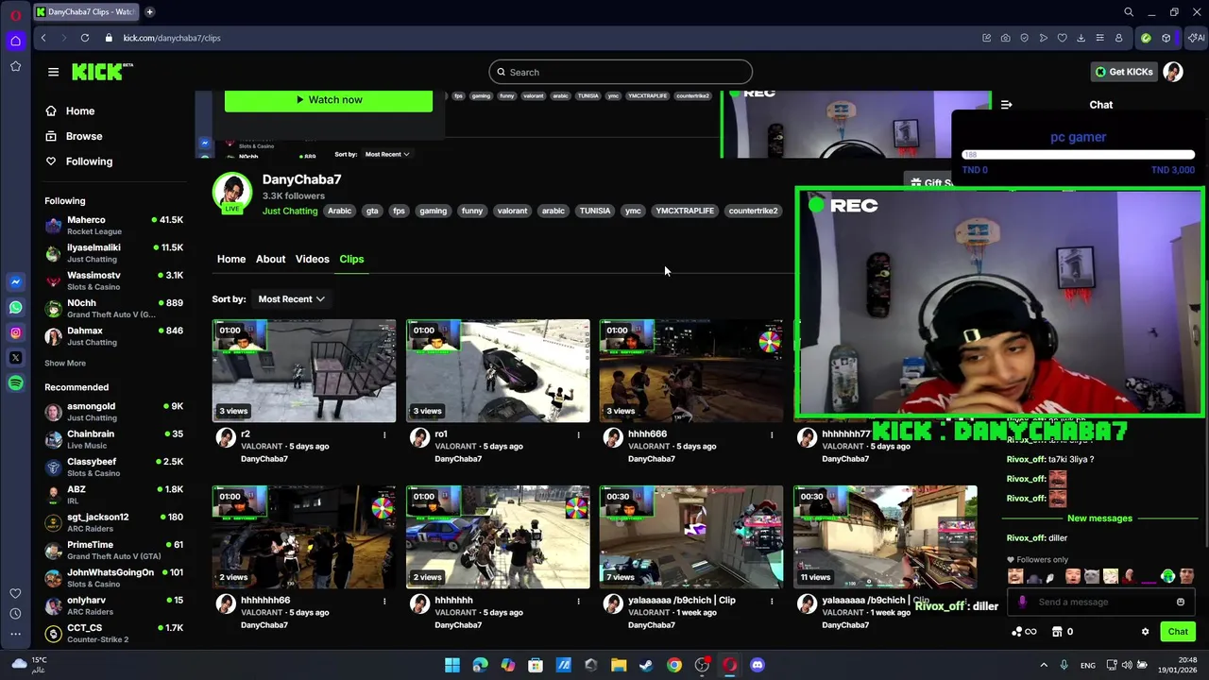Click the KICK logo
1209x680 pixels.
coord(102,72)
